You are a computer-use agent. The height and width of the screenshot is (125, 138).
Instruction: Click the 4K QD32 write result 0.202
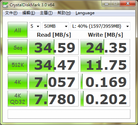105,99
